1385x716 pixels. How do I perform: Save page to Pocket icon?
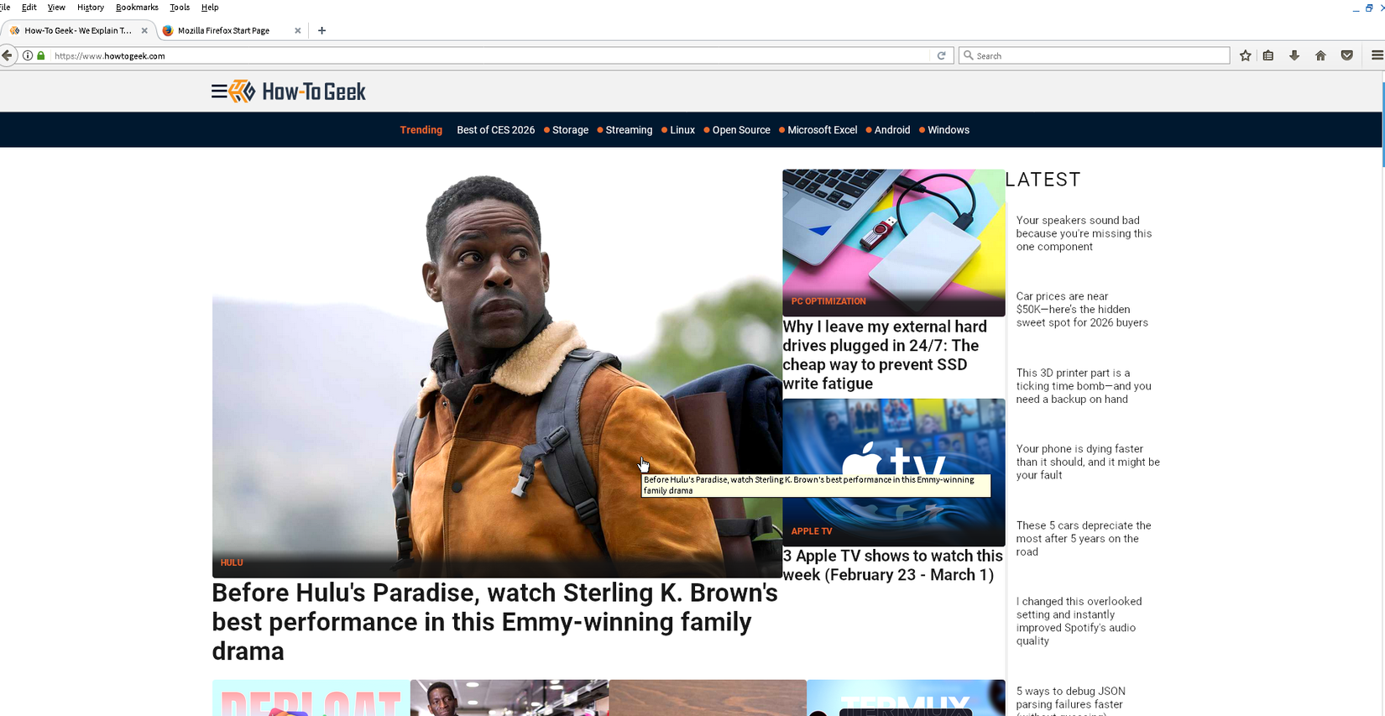pos(1347,55)
